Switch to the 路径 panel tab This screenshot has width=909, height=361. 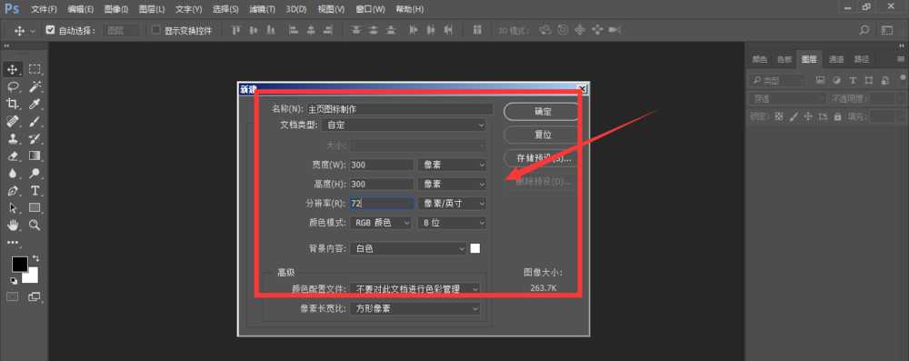862,59
